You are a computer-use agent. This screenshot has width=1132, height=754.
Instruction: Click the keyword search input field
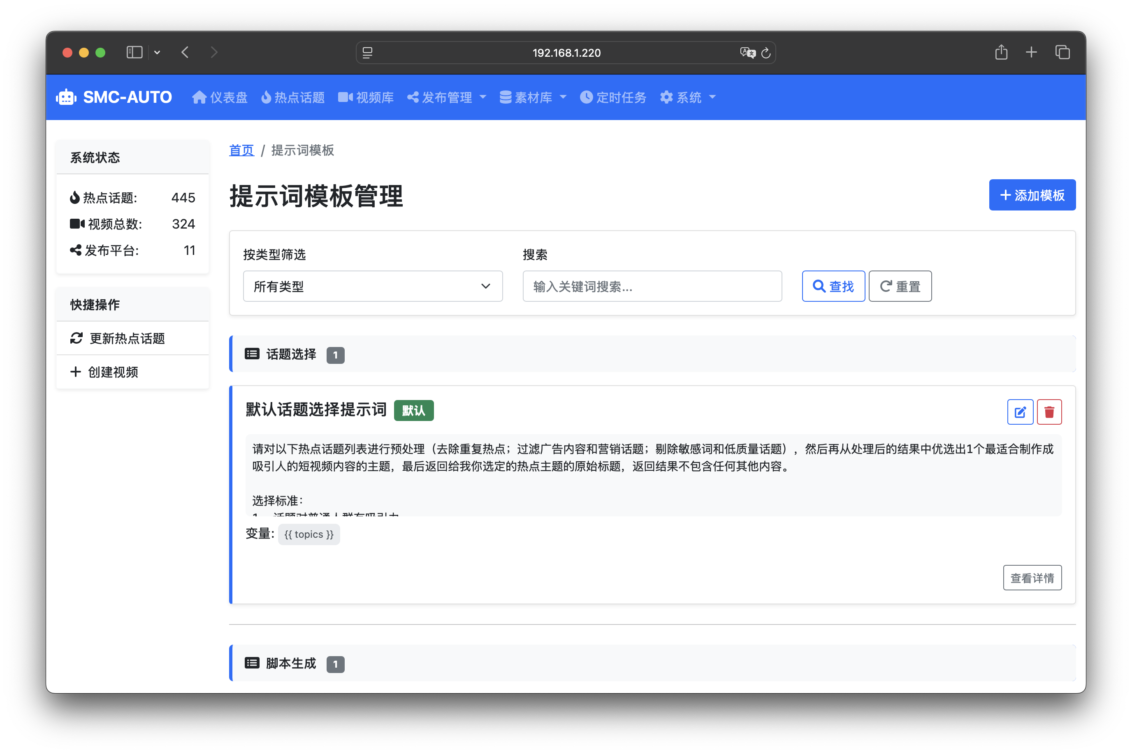(x=652, y=286)
